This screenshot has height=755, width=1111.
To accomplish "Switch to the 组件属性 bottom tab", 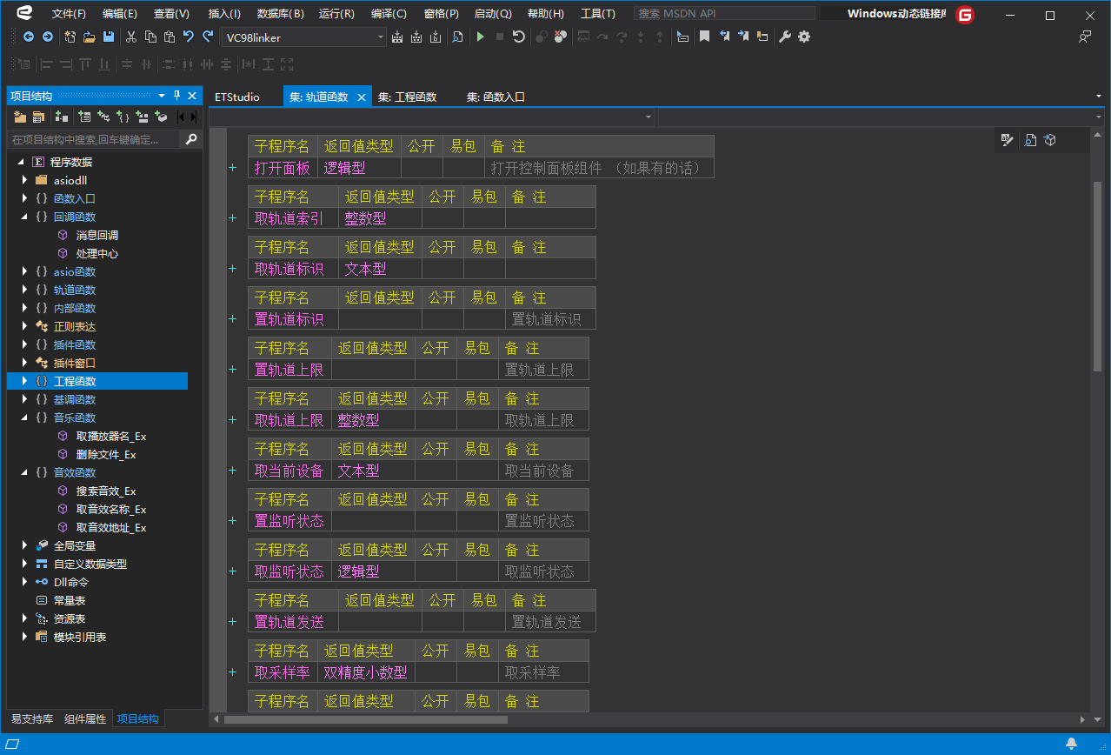I will (85, 719).
